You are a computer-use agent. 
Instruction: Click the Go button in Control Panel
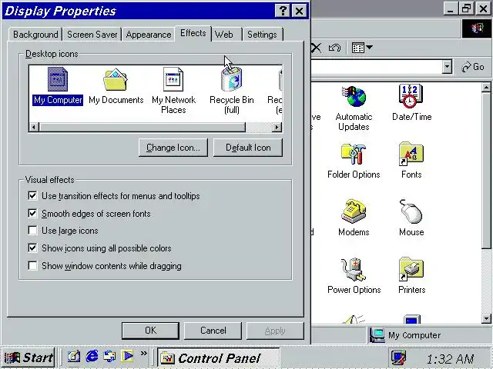click(473, 67)
